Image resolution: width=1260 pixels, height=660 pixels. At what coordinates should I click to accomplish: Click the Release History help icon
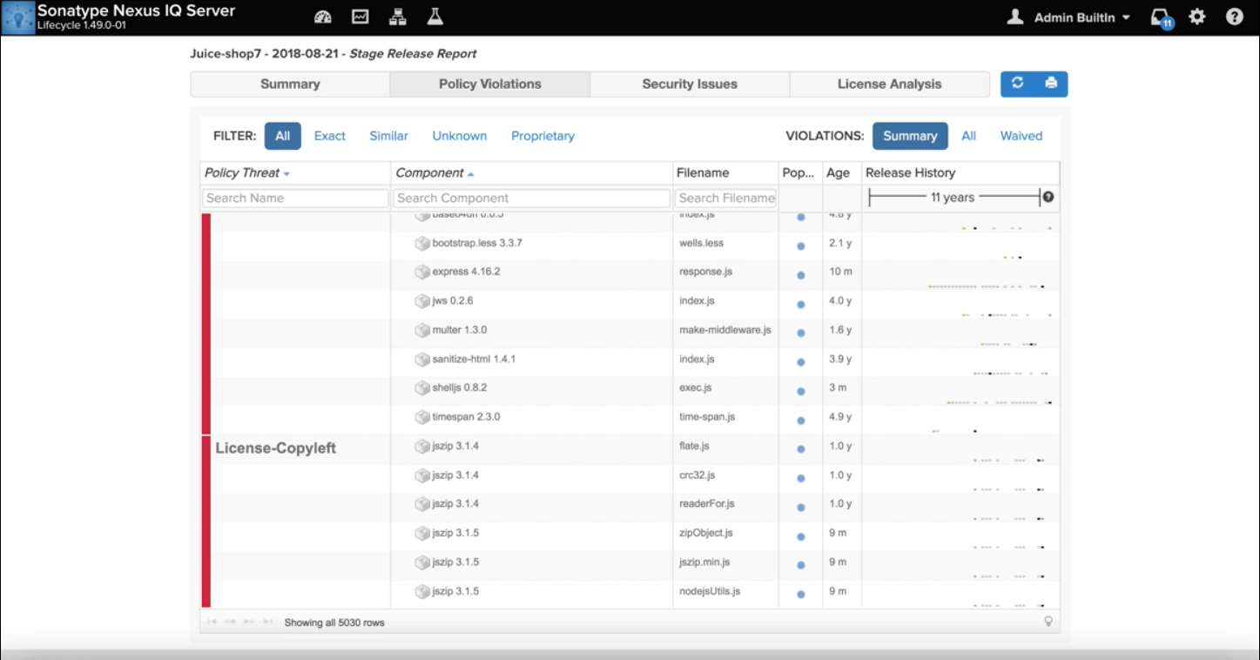coord(1048,197)
